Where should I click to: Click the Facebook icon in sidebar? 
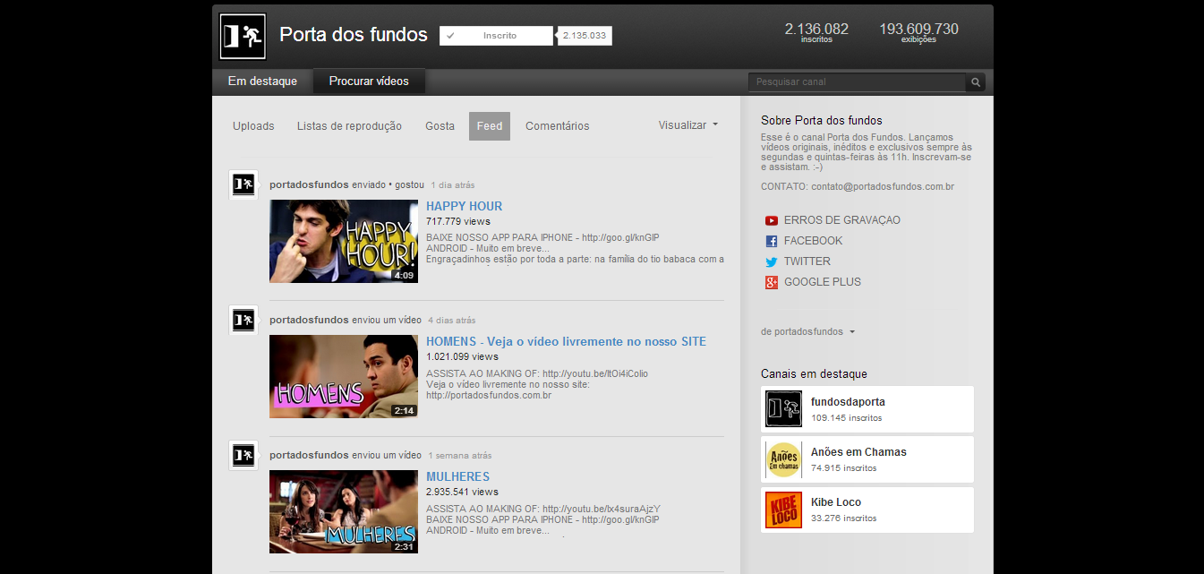coord(772,241)
